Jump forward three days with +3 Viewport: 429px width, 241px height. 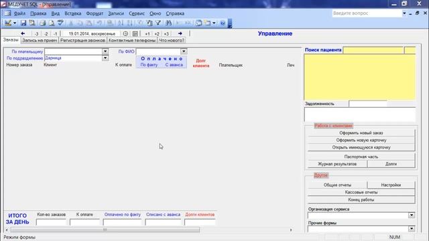coord(166,33)
